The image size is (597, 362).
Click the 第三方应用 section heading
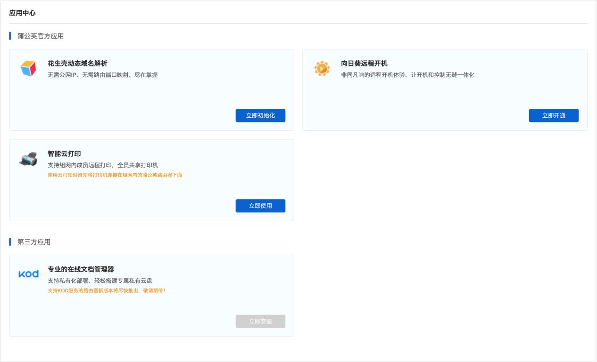(34, 242)
